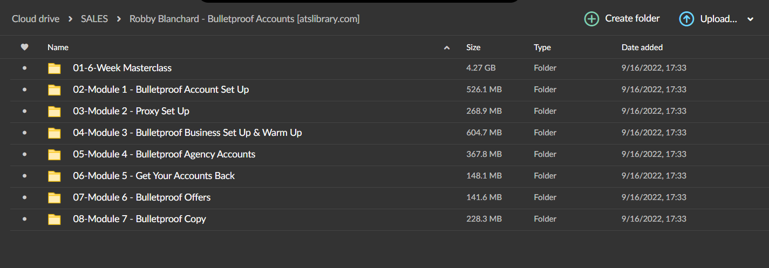769x268 pixels.
Task: Click the Name sort arrow indicator
Action: coord(447,48)
